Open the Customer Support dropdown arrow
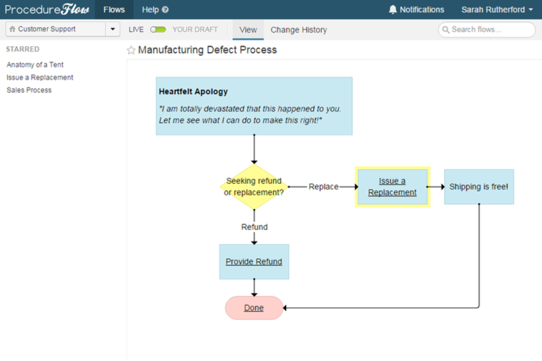 pos(113,29)
